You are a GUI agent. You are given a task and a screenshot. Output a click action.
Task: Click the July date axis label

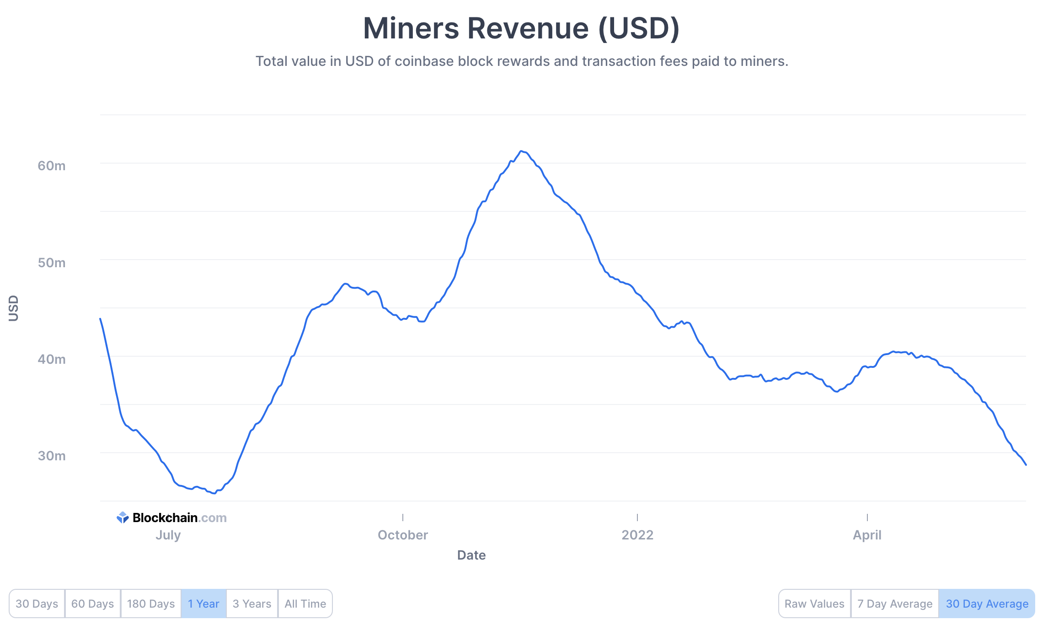pyautogui.click(x=168, y=535)
